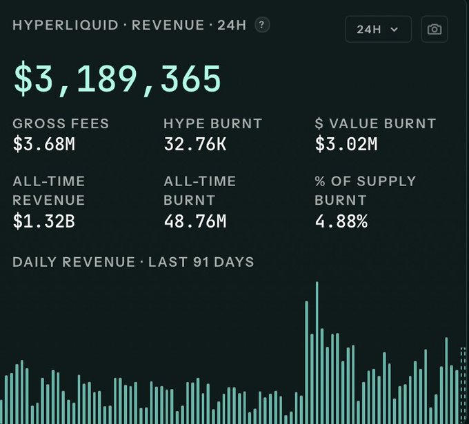This screenshot has height=424, width=469.
Task: Click the HYPE Burnt label
Action: click(x=212, y=123)
